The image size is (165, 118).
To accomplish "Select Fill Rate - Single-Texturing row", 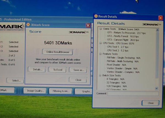I will point(123,58).
